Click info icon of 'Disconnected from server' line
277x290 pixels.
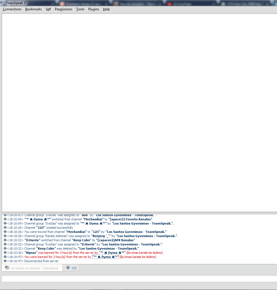tap(5, 261)
